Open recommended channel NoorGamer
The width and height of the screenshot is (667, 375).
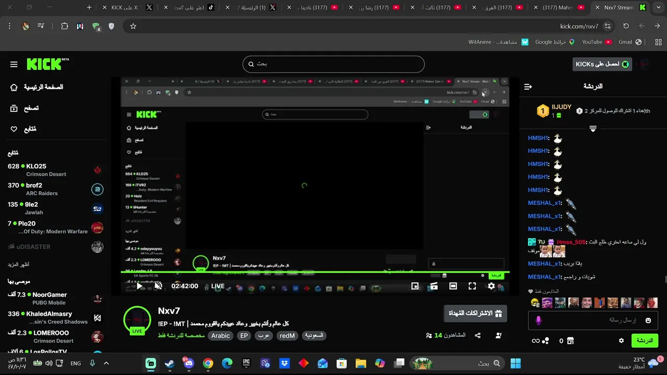pyautogui.click(x=56, y=298)
